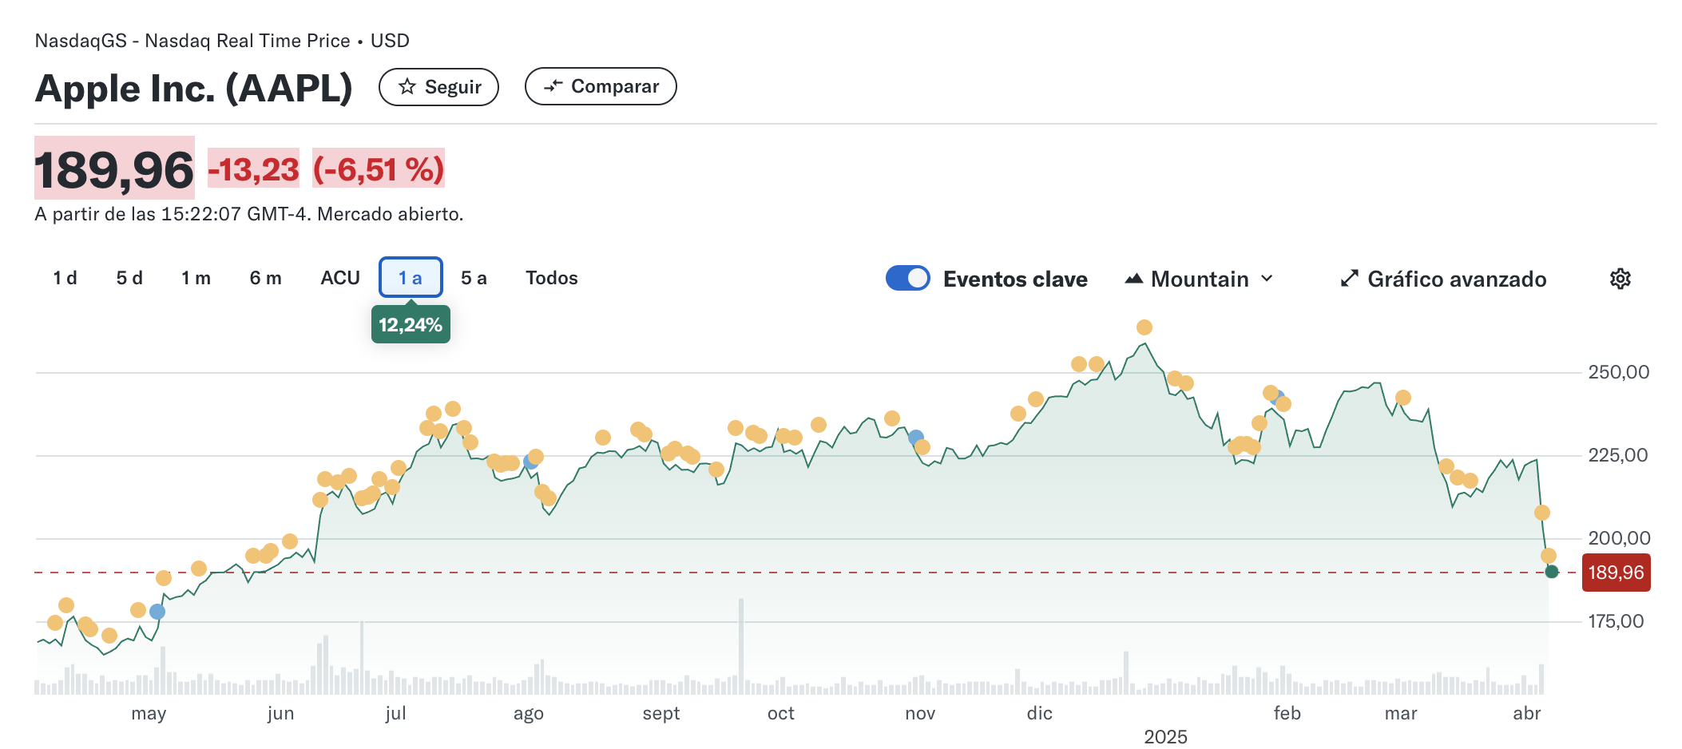The height and width of the screenshot is (749, 1682).
Task: Select the 5 d time range
Action: (129, 278)
